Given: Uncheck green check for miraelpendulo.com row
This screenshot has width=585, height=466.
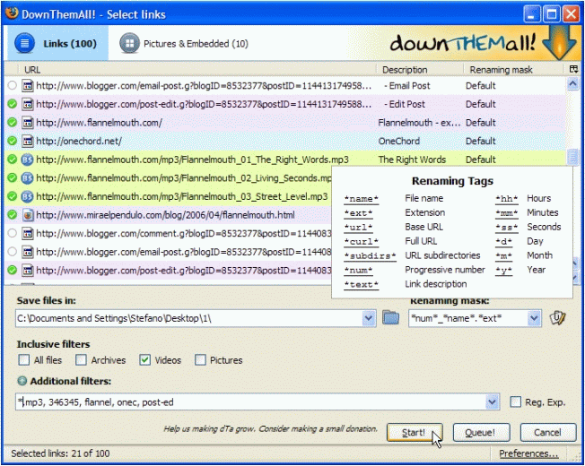Looking at the screenshot, I should (x=13, y=215).
